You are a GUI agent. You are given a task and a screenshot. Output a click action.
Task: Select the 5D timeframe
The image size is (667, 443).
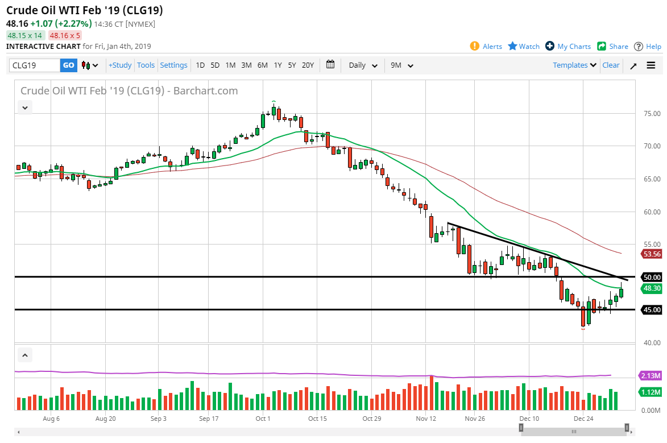click(x=215, y=65)
